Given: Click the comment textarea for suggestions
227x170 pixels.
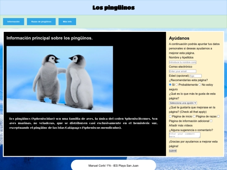Looking at the screenshot, I should click(185, 135).
